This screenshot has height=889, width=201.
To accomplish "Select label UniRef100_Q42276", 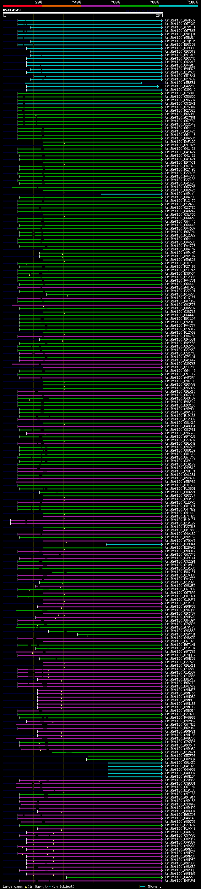I will tap(180, 877).
